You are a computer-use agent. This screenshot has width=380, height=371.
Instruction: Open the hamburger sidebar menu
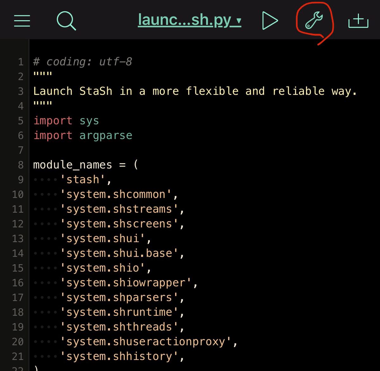tap(22, 21)
